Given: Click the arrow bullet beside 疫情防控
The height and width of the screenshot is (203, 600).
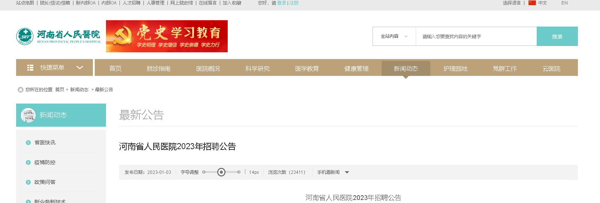Looking at the screenshot, I should pyautogui.click(x=28, y=162).
